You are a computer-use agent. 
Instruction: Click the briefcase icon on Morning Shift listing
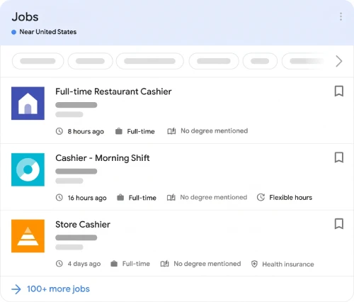pyautogui.click(x=120, y=197)
